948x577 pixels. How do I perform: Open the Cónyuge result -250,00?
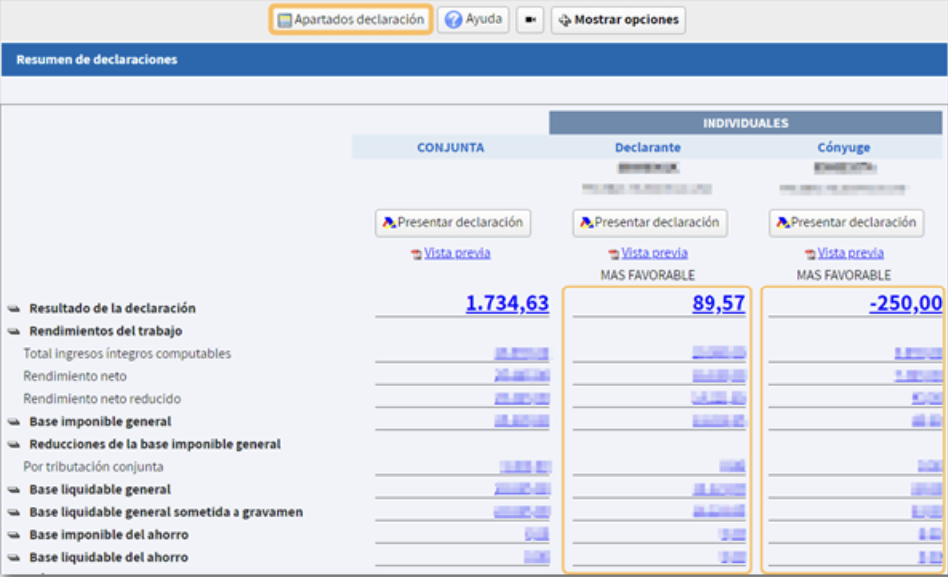tap(906, 303)
